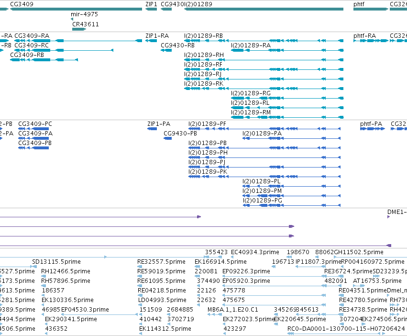Click the EP04530.3prime EST label
Screen dimensions: 407x336
[85, 310]
